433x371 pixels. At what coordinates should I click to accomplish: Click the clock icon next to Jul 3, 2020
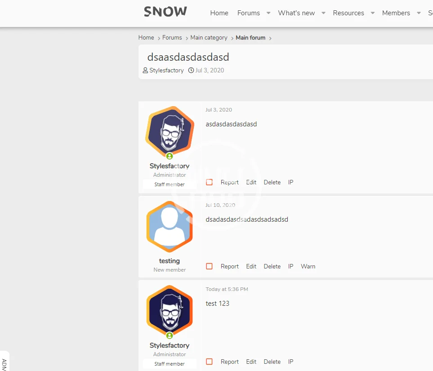pyautogui.click(x=191, y=71)
